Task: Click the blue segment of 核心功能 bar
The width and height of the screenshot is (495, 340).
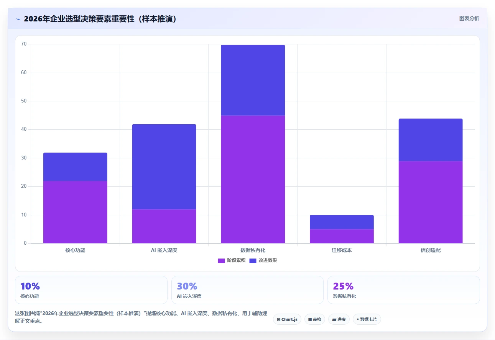Action: pos(75,167)
